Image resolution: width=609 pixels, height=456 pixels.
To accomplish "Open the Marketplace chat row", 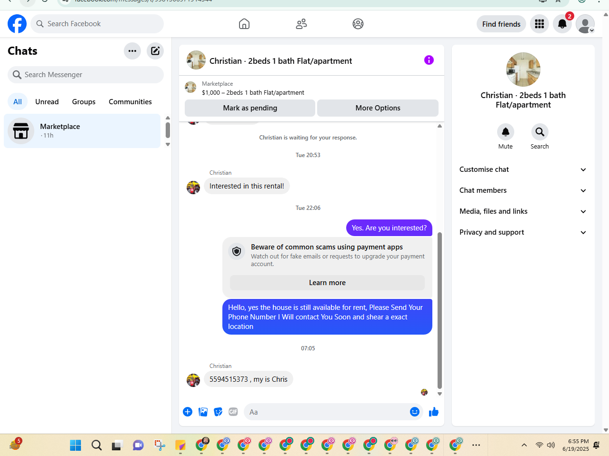I will click(82, 131).
